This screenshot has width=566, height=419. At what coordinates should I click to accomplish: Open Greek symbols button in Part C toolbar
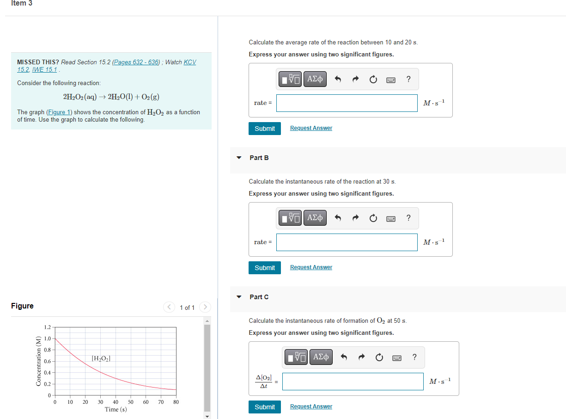click(x=321, y=357)
